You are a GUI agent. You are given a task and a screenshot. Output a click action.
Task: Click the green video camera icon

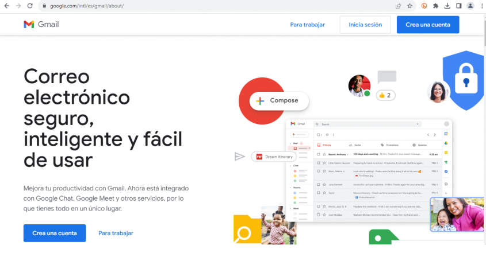click(384, 237)
